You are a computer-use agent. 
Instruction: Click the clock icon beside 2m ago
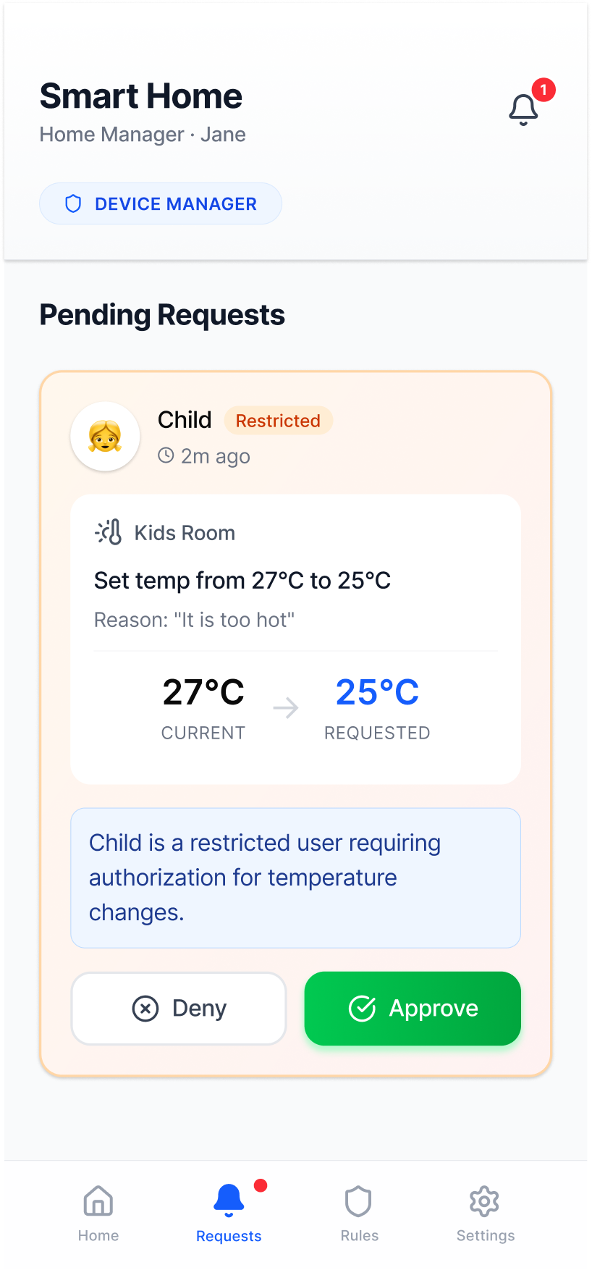[166, 455]
